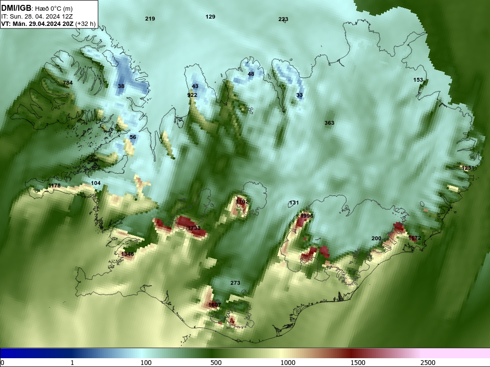Click the 1500 label on the color scale
The width and height of the screenshot is (490, 367).
click(x=358, y=363)
